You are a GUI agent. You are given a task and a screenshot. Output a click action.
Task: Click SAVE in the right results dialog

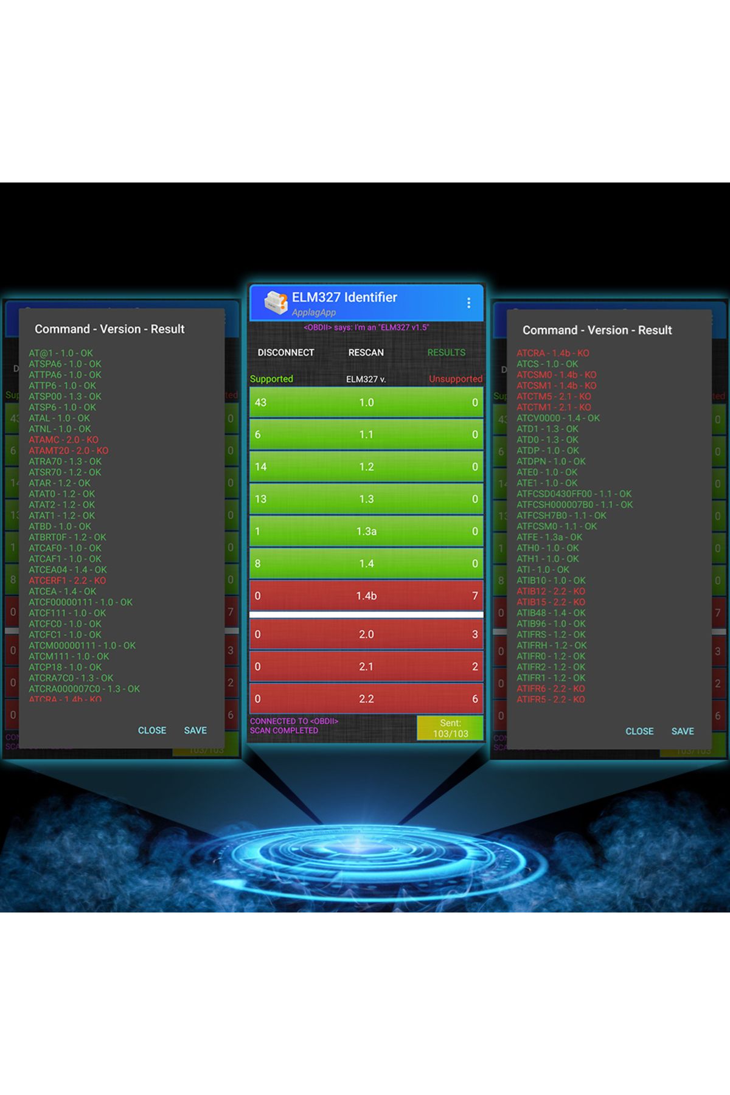click(683, 731)
